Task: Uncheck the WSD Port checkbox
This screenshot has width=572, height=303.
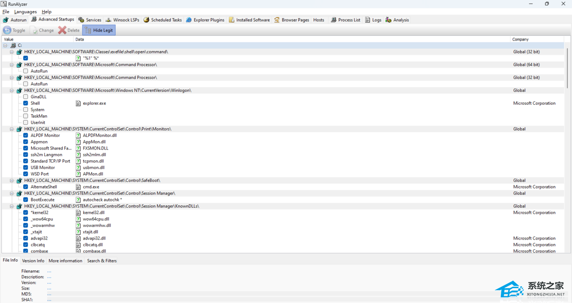Action: [x=26, y=174]
